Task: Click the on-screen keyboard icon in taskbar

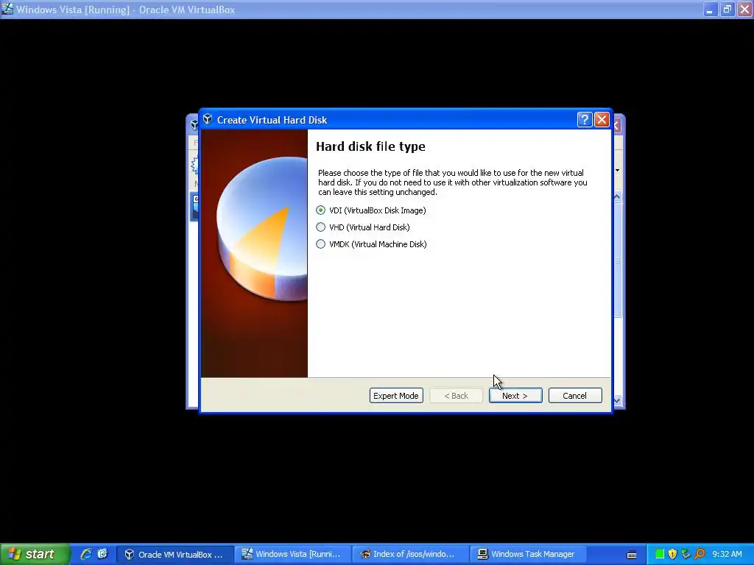Action: 632,555
